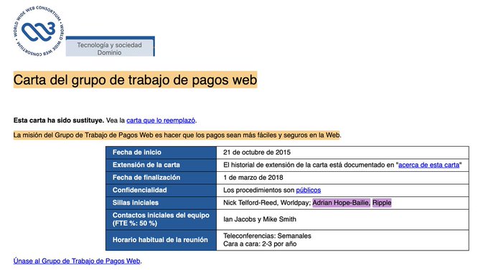
Task: Select the 'Confidencialidad' header cell
Action: tap(161, 191)
